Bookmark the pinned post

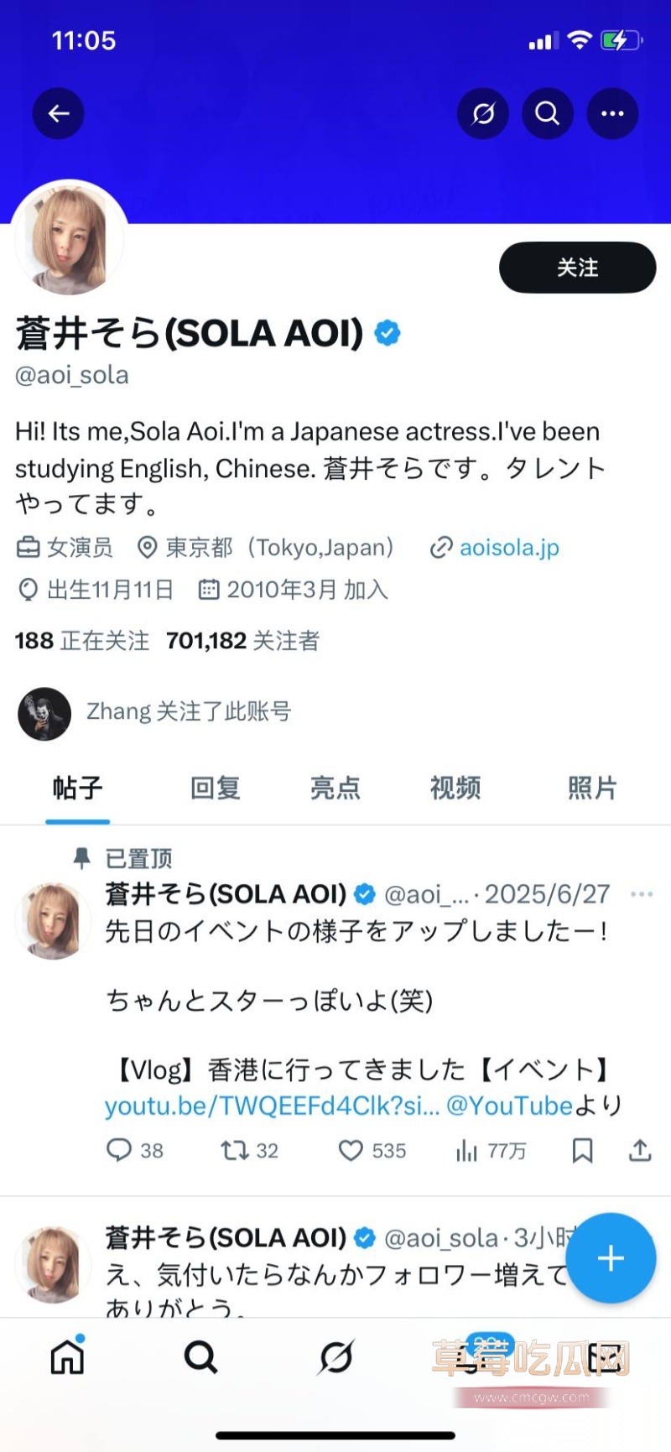[x=582, y=1150]
